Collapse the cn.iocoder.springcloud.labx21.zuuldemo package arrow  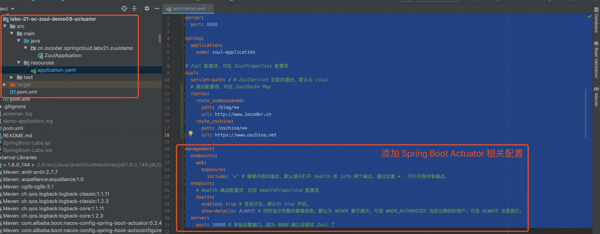coord(26,48)
